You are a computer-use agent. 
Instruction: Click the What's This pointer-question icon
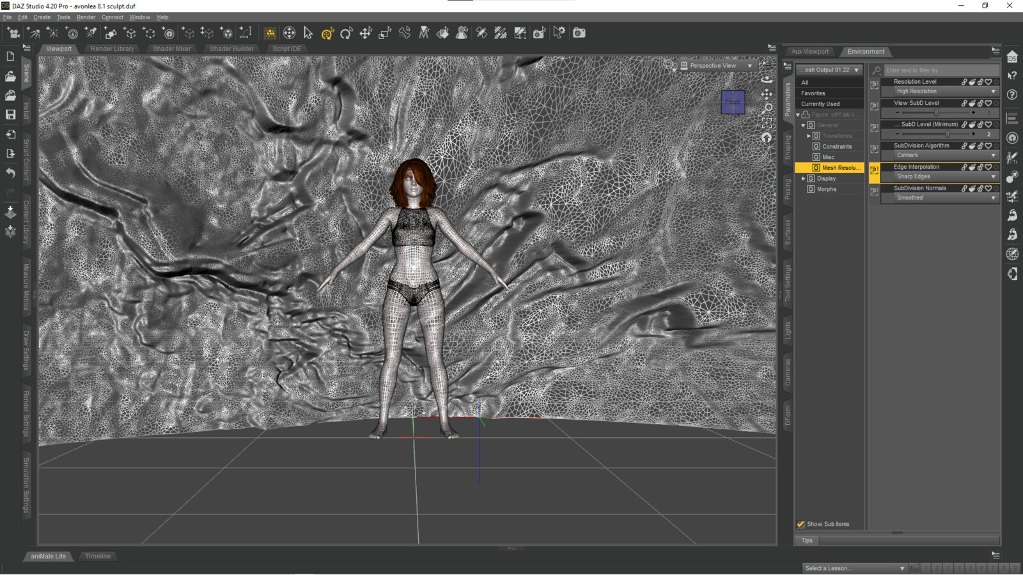tap(1012, 75)
